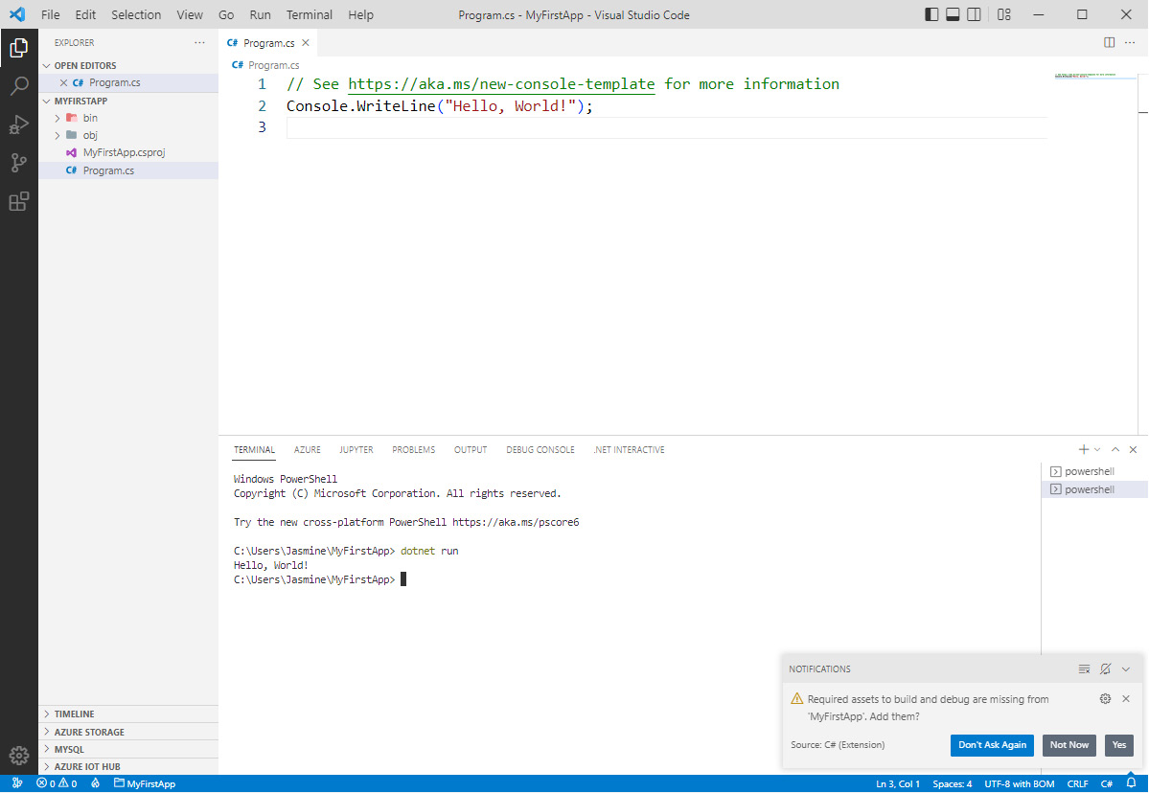
Task: Change indentation via Spaces: 4
Action: point(952,783)
